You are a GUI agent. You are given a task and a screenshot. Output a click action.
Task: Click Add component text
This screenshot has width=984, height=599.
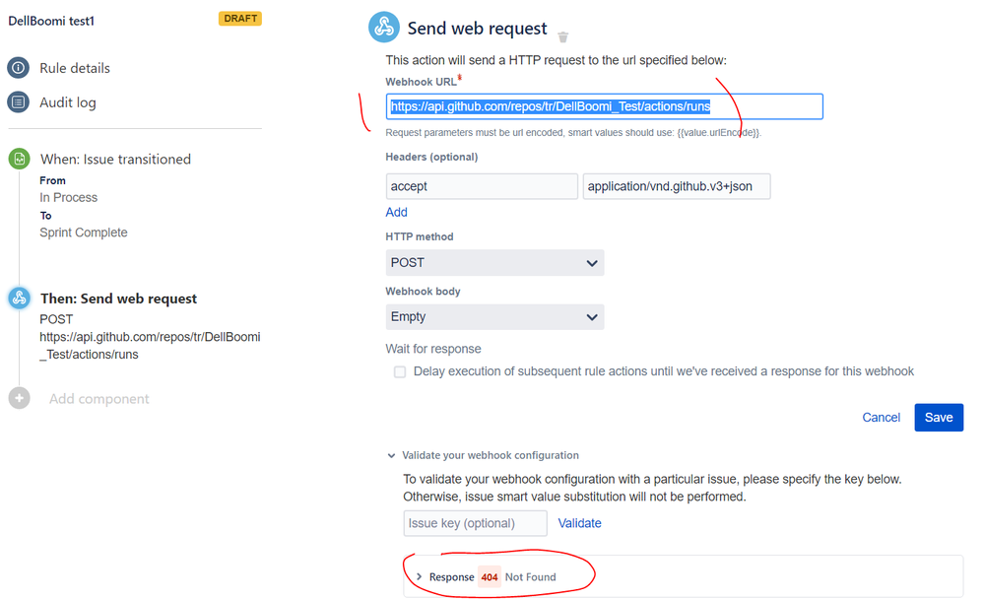pyautogui.click(x=99, y=399)
